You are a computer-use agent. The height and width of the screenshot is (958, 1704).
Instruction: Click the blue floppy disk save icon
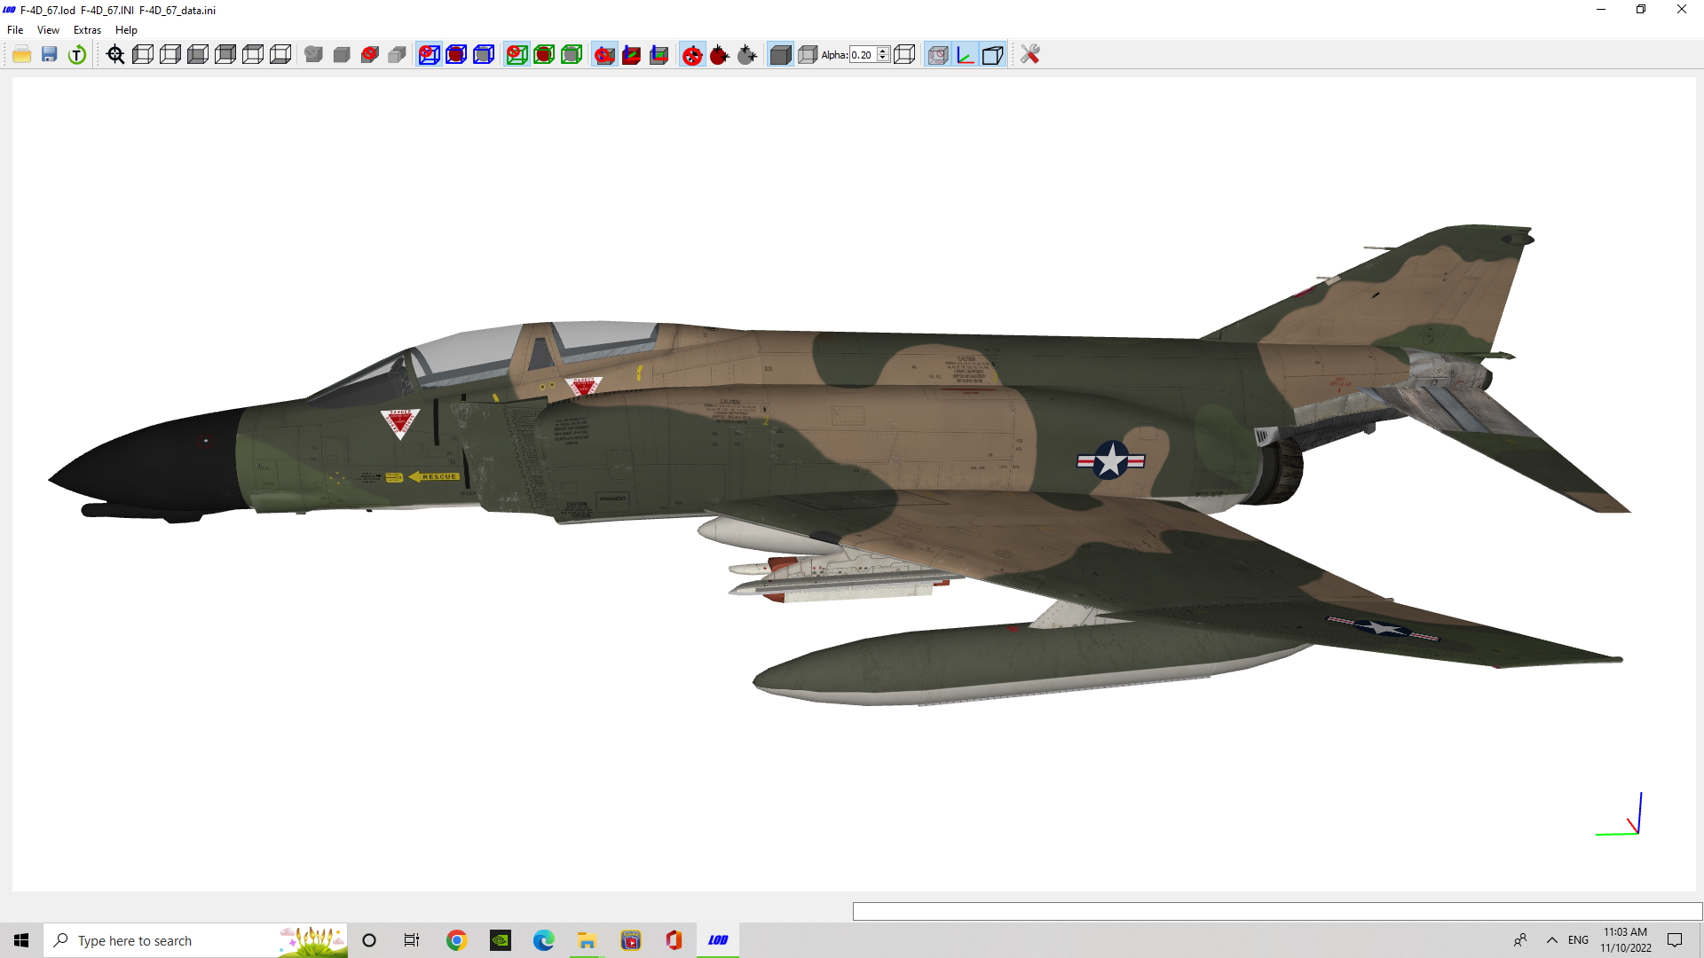coord(50,55)
